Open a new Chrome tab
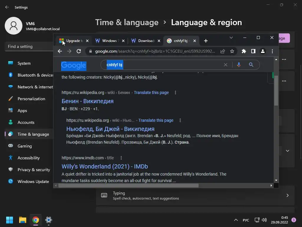This screenshot has height=227, width=302. coord(206,41)
